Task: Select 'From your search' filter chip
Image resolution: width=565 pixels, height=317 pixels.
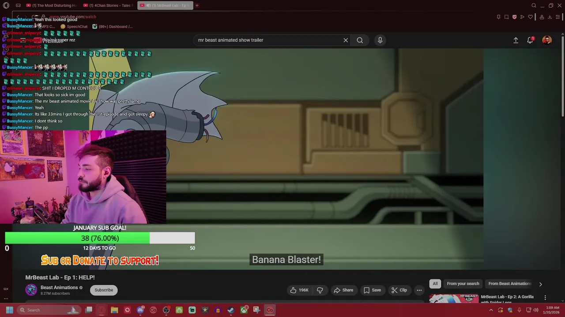Action: point(463,284)
